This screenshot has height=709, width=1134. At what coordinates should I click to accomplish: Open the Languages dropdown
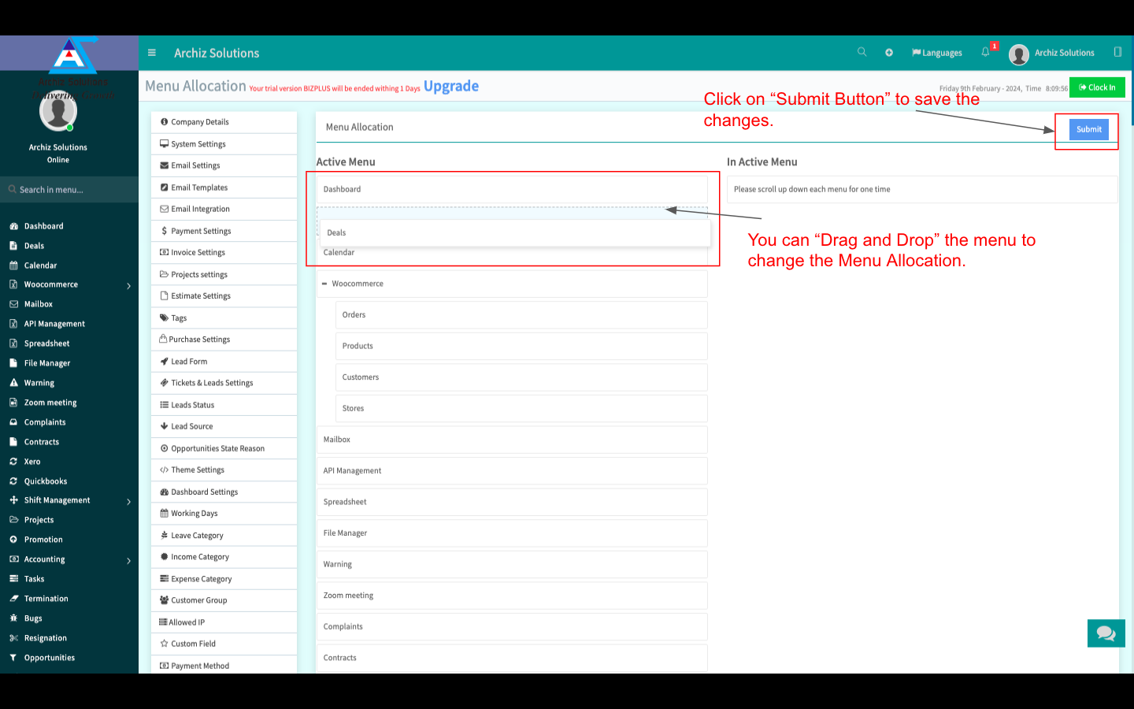click(937, 53)
